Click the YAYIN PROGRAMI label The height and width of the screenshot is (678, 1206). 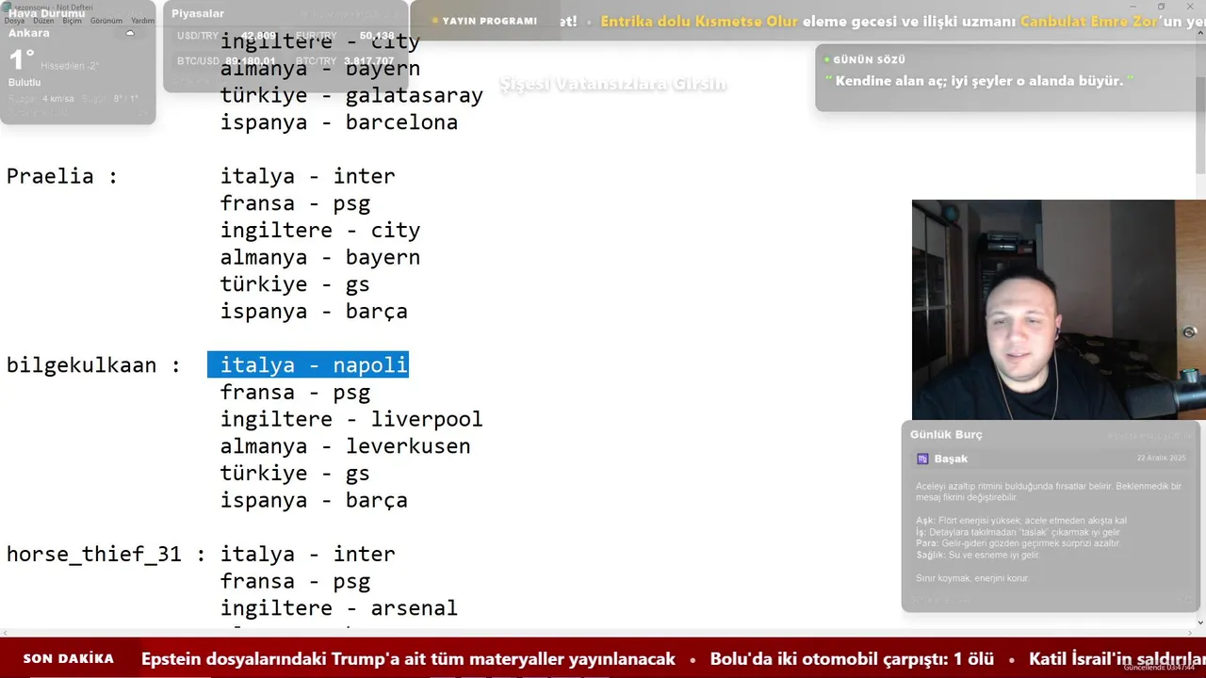point(489,21)
